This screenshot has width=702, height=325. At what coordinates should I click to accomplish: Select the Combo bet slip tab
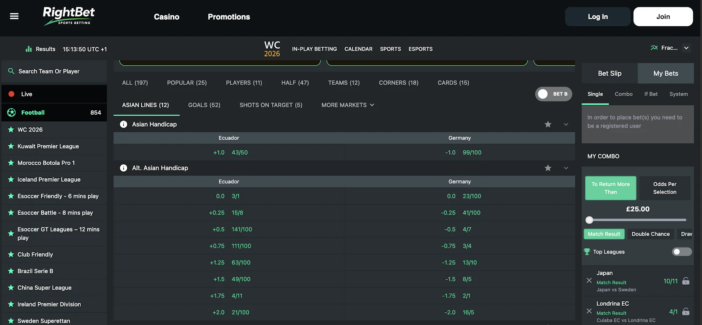623,94
